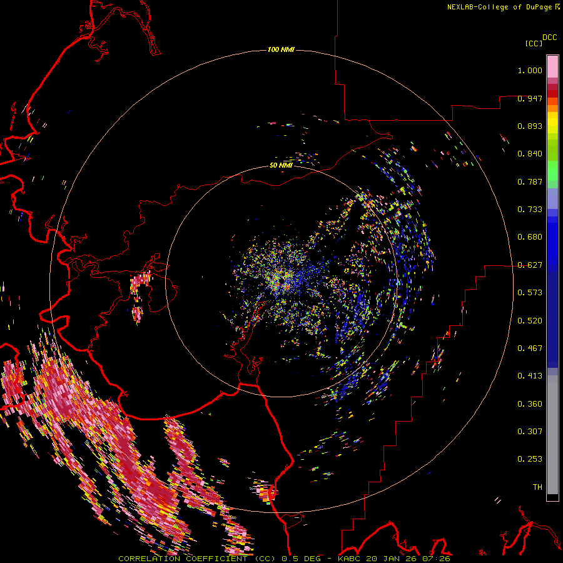Click the 0.627 scale value
This screenshot has height=563, width=563.
click(x=530, y=265)
